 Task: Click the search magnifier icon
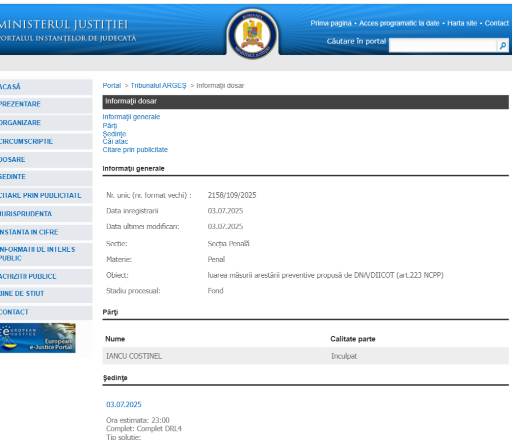coord(503,45)
